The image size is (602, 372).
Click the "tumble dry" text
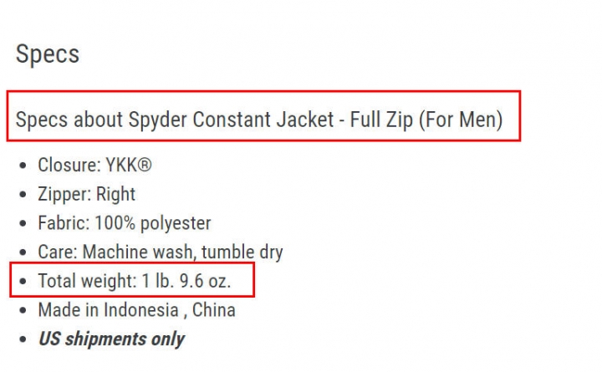point(242,252)
